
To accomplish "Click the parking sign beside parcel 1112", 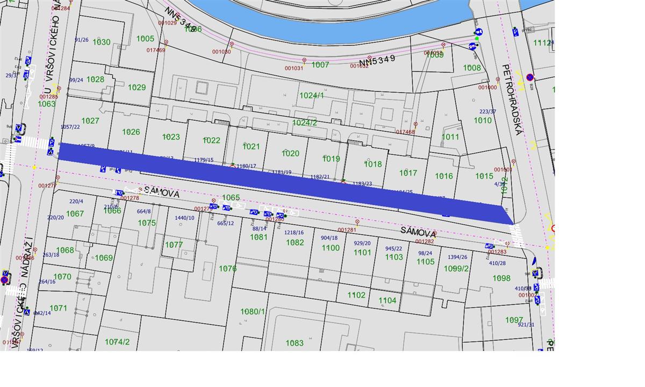I will tap(515, 32).
